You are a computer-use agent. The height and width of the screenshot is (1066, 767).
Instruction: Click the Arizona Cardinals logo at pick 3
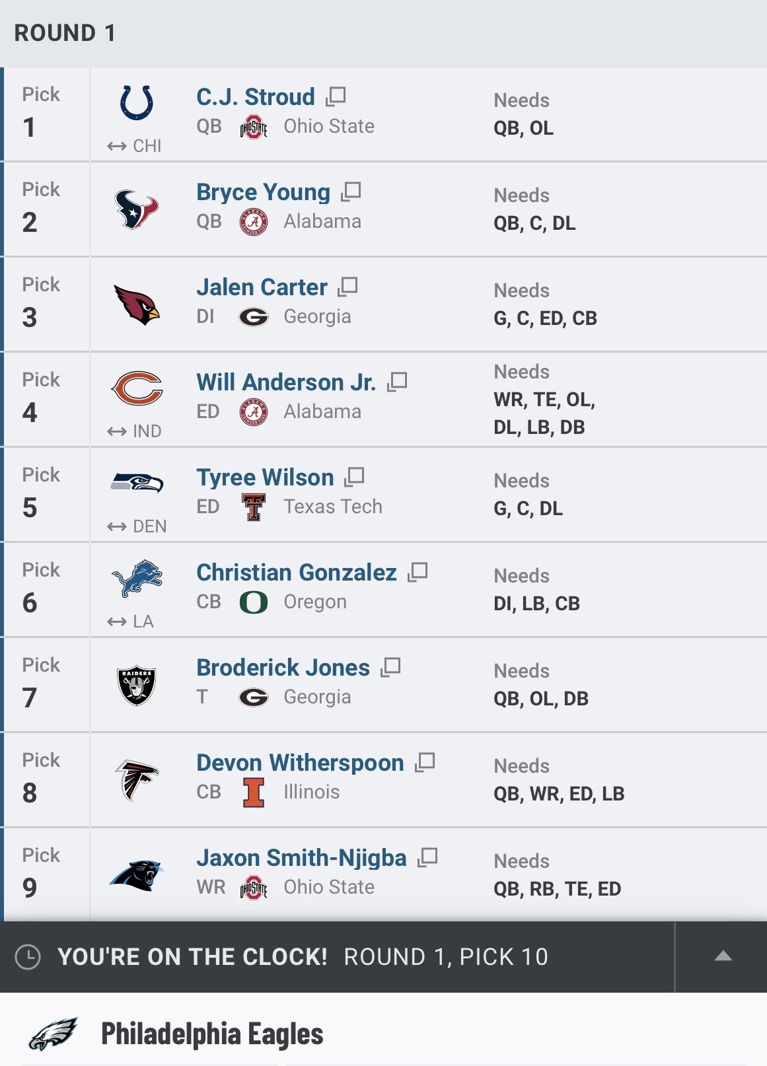tap(137, 304)
